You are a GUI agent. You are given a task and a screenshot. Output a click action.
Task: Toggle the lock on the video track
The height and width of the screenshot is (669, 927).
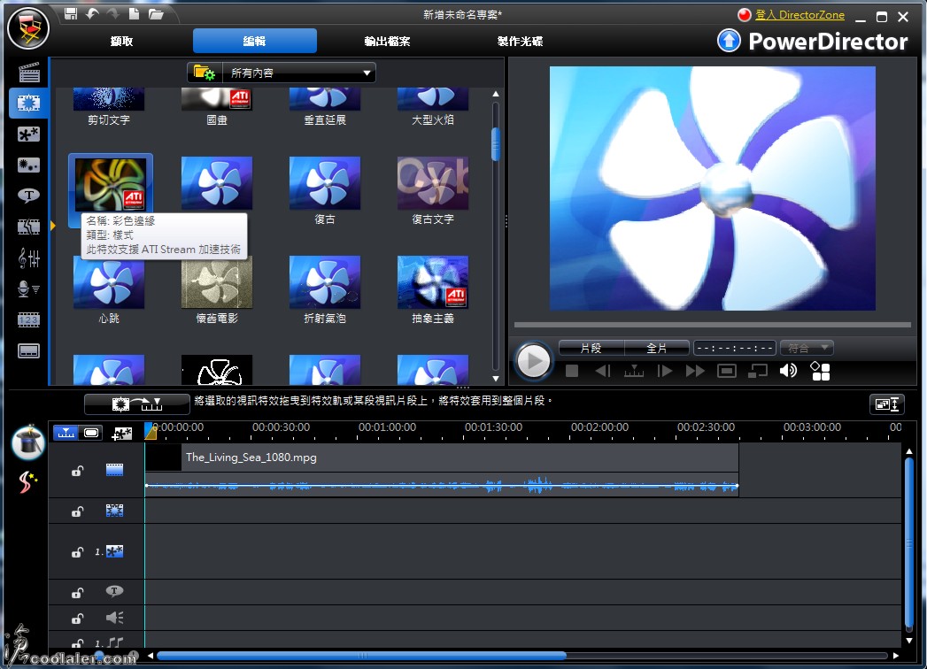[77, 471]
